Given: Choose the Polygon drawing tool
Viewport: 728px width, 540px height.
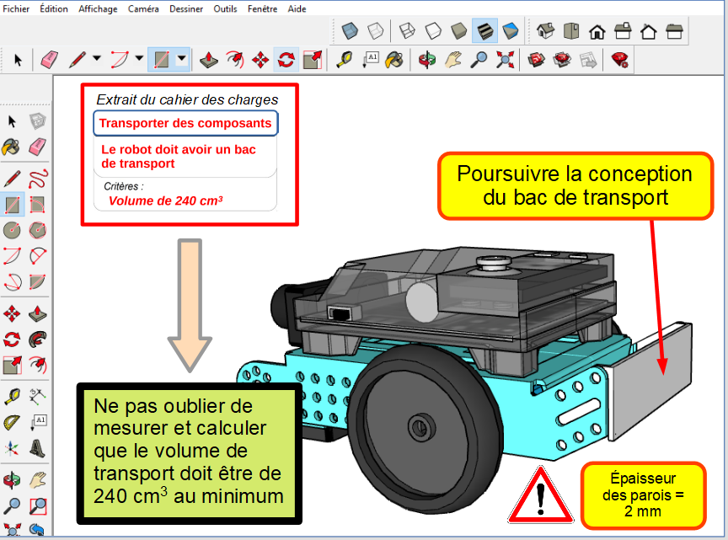Looking at the screenshot, I should pyautogui.click(x=38, y=230).
